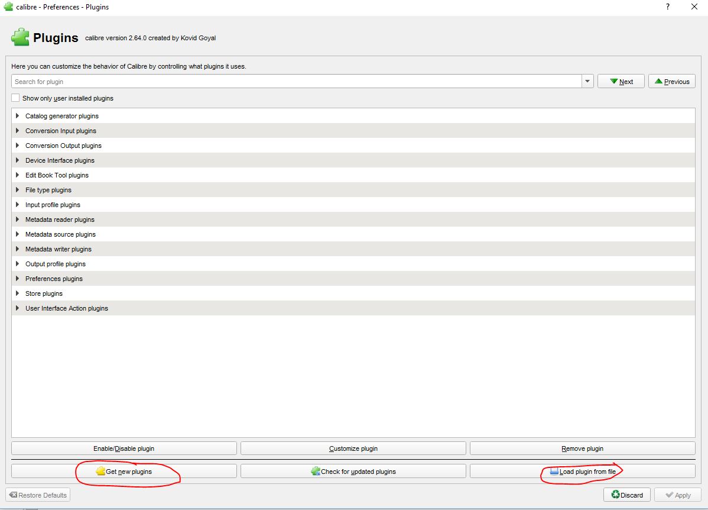
Task: Select Store plugins row text
Action: 44,293
